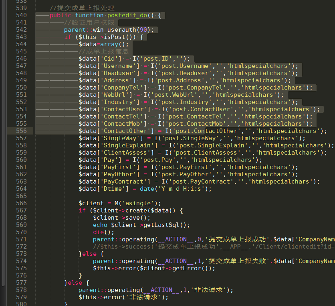Click the save() call on line 568
This screenshot has height=306, width=335.
(136, 218)
